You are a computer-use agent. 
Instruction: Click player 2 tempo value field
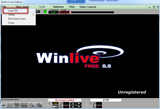[99, 104]
